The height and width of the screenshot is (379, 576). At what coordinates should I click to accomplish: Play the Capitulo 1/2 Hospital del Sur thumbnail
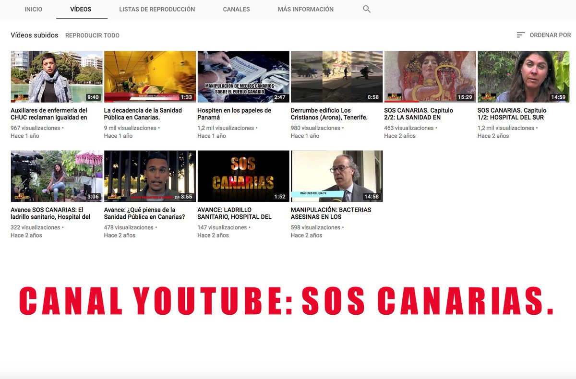524,77
